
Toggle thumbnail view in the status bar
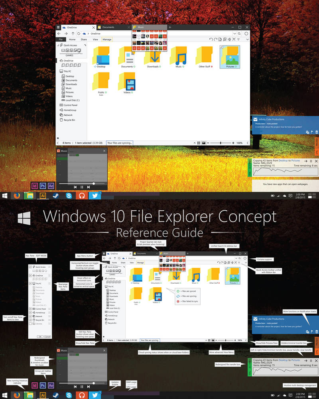[203, 143]
